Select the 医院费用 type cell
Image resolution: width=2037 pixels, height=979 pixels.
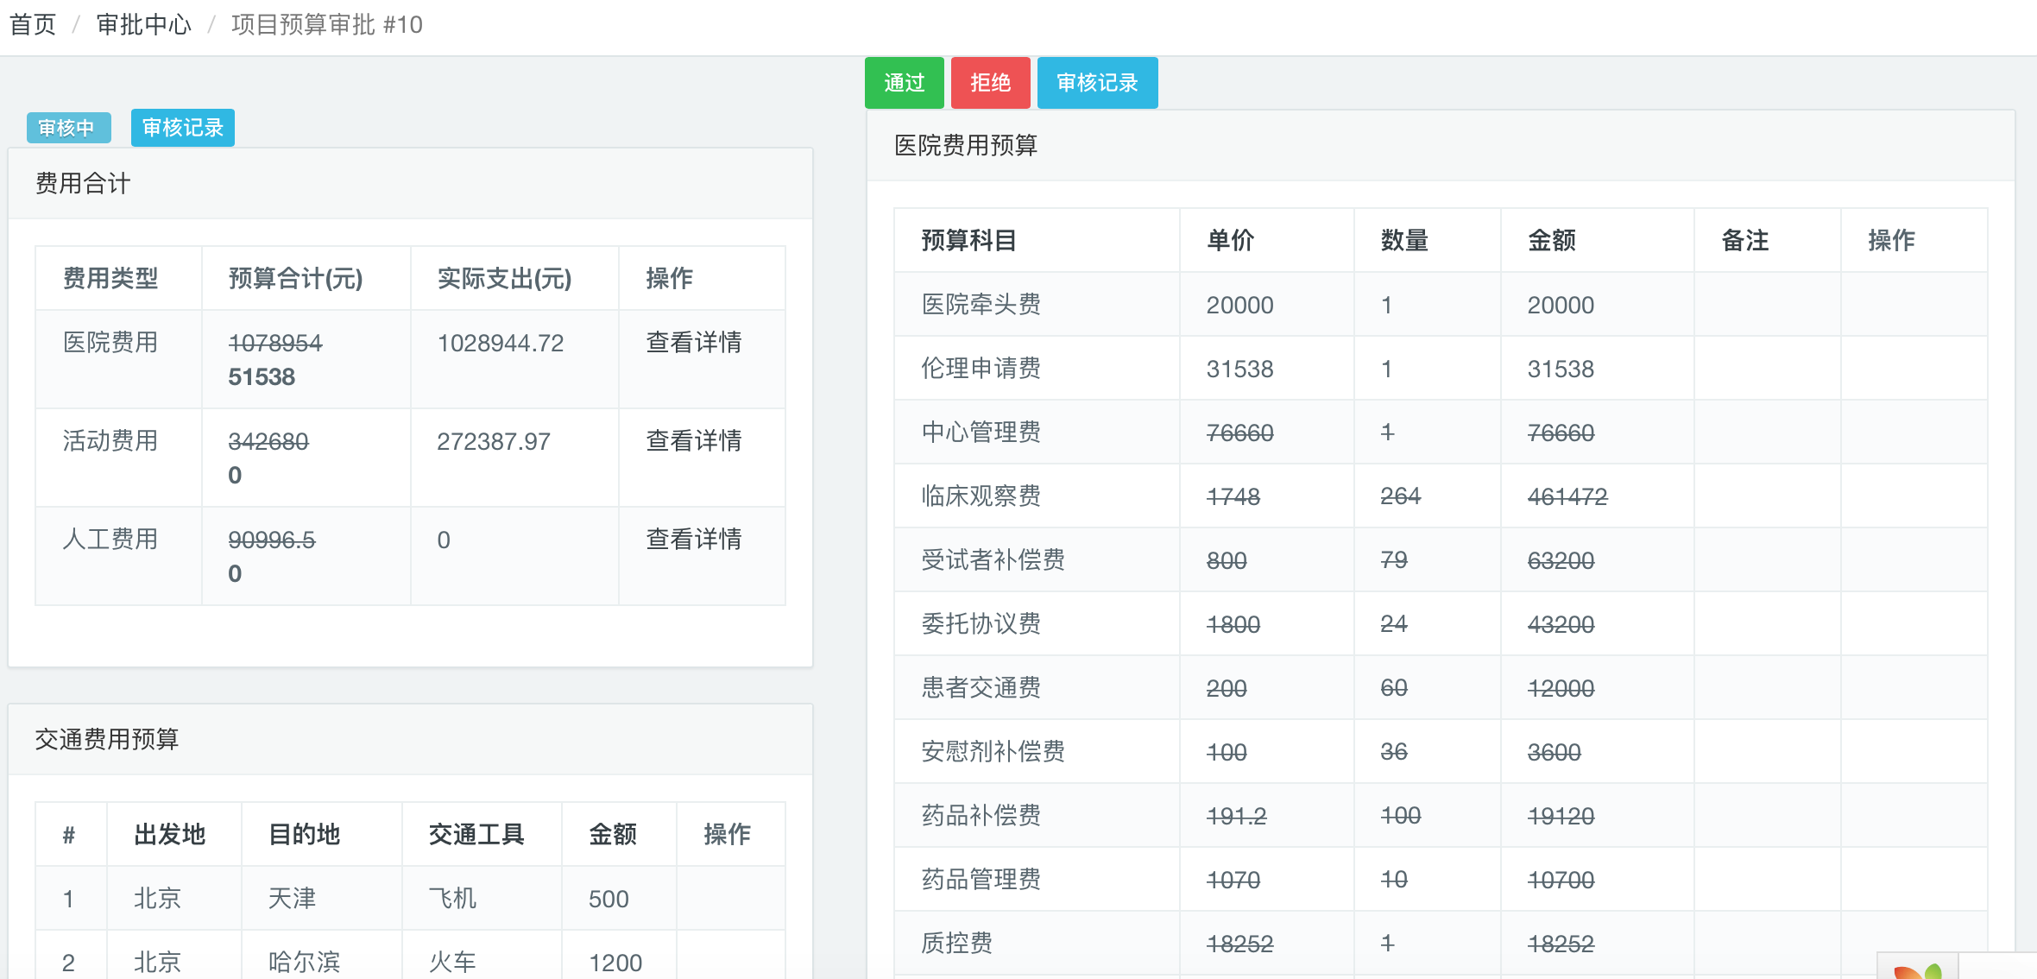[x=110, y=343]
